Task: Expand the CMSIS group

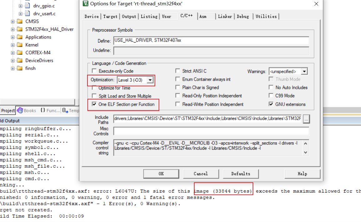Action: point(13,22)
